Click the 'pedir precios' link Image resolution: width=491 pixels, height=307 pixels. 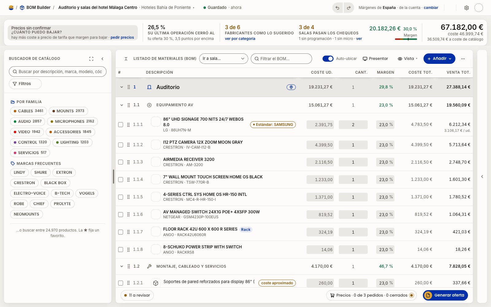coord(122,37)
